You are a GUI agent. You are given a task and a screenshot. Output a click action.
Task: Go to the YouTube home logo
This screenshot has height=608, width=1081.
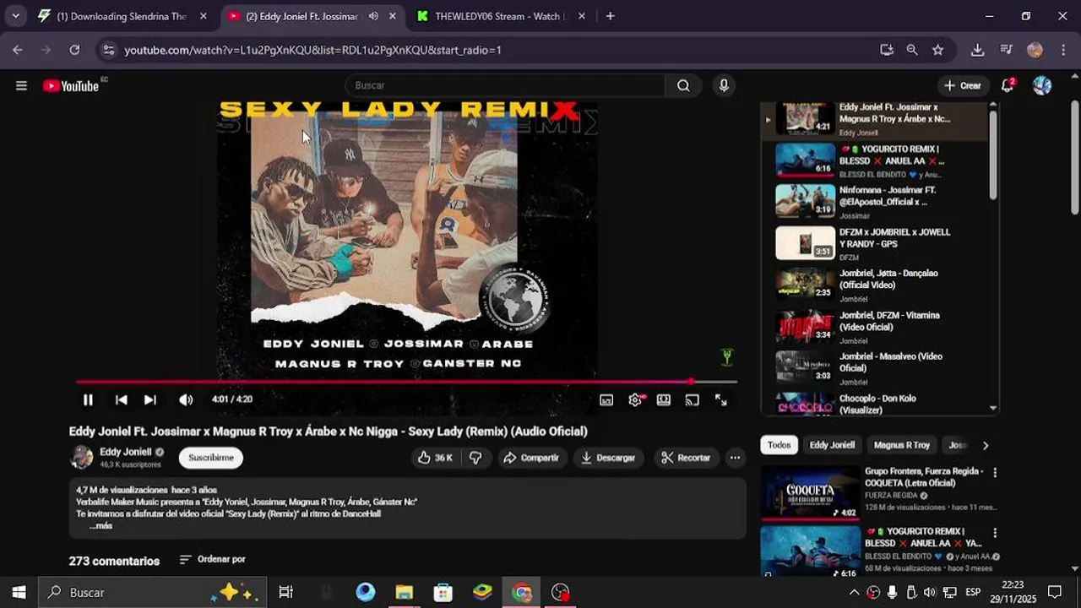pyautogui.click(x=71, y=85)
